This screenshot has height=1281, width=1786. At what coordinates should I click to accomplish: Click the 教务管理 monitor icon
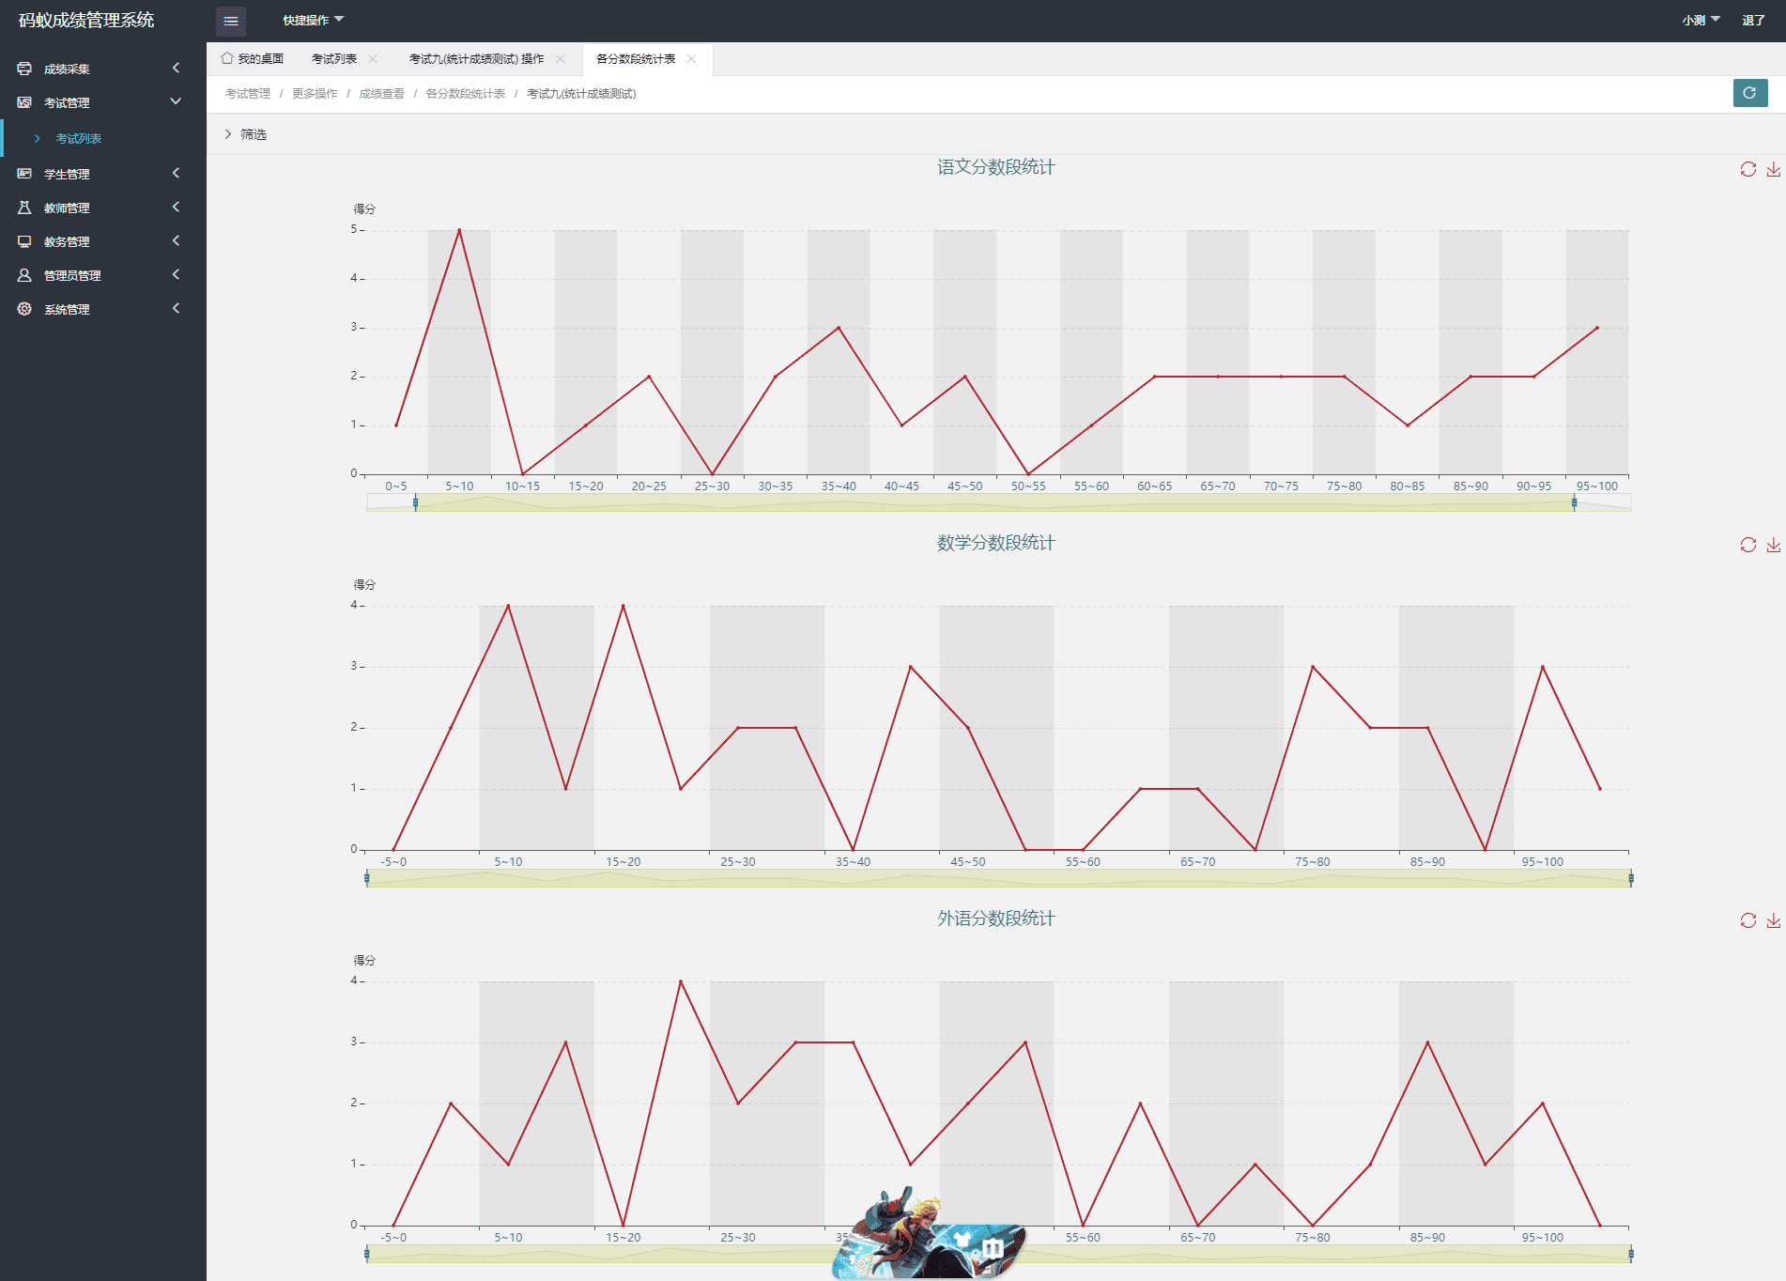click(24, 241)
